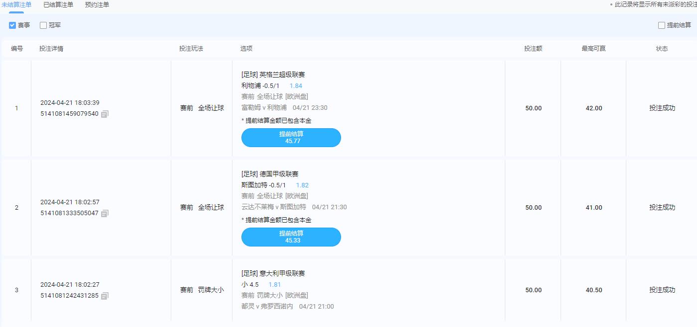The height and width of the screenshot is (327, 697).
Task: Select column header 选项
Action: [x=246, y=49]
